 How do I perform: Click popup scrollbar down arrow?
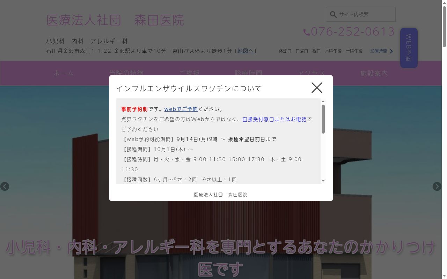(x=323, y=181)
